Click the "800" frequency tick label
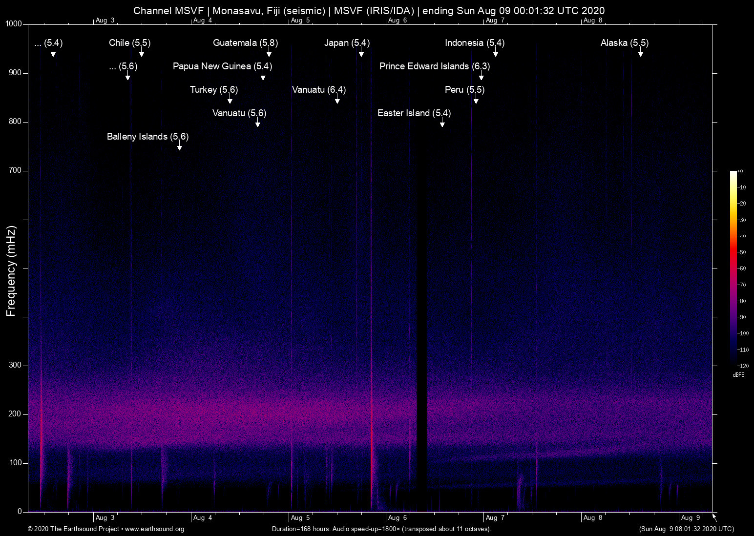This screenshot has width=754, height=536. coord(15,122)
